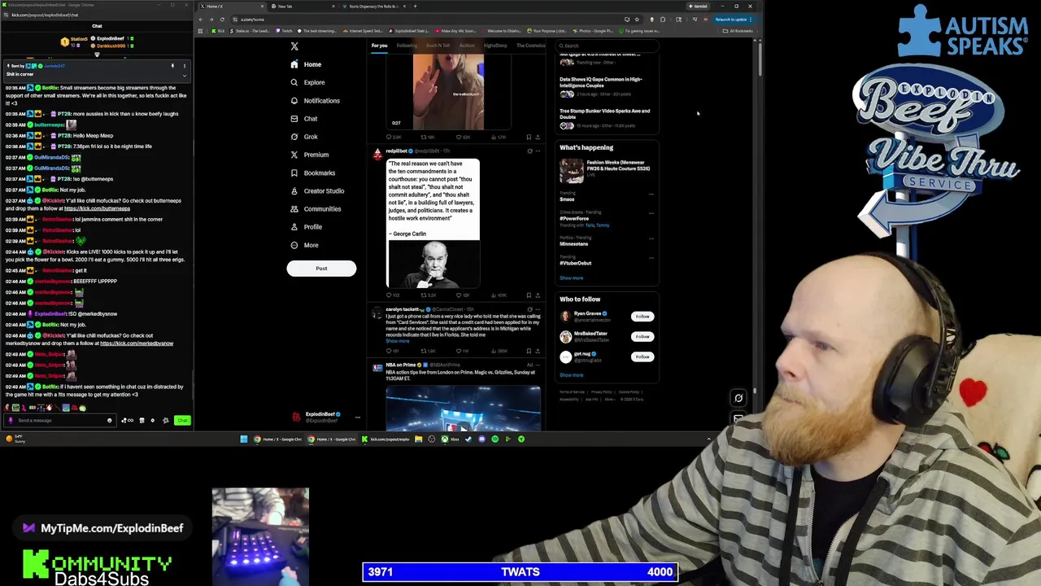The width and height of the screenshot is (1041, 586).
Task: Open the emote picker in chat input
Action: click(109, 421)
